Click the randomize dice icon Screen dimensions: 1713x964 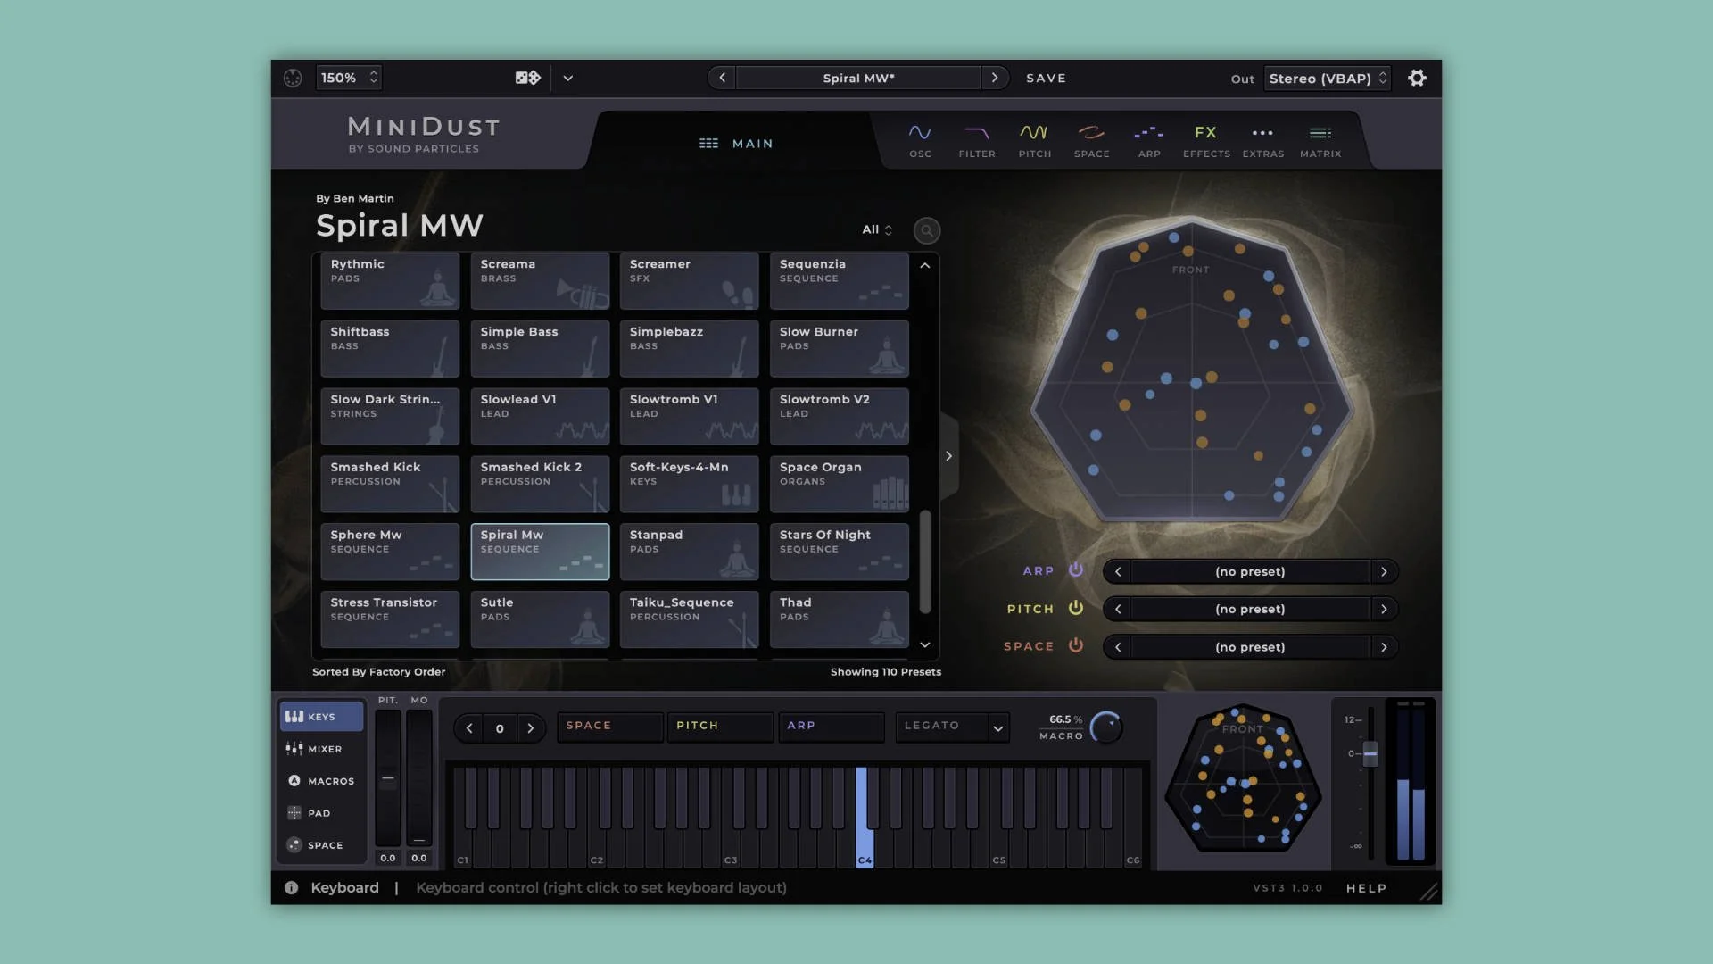pos(527,78)
